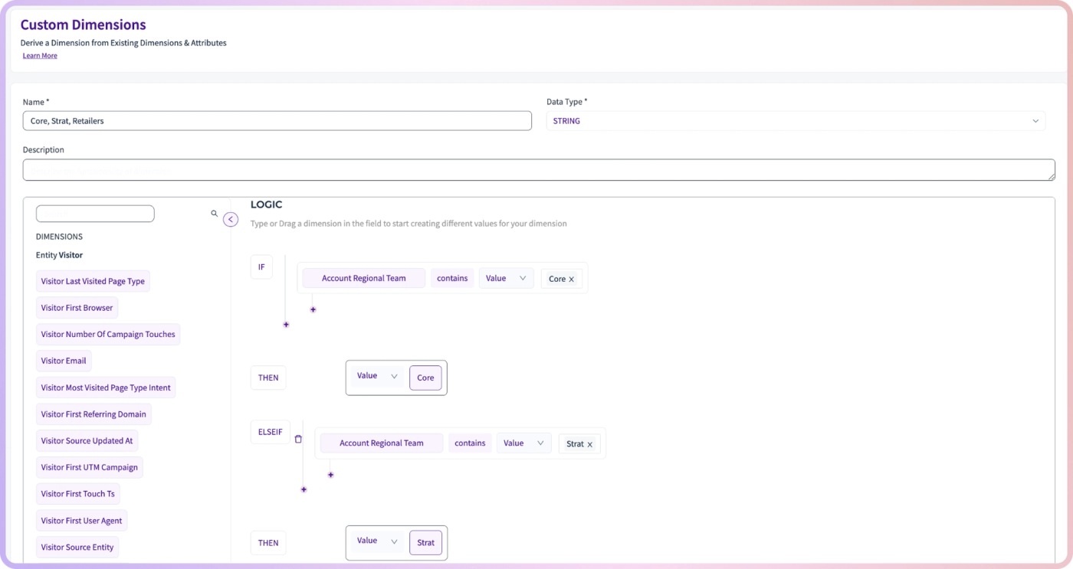This screenshot has height=569, width=1073.
Task: Open the Value dropdown in the IF condition
Action: (506, 278)
